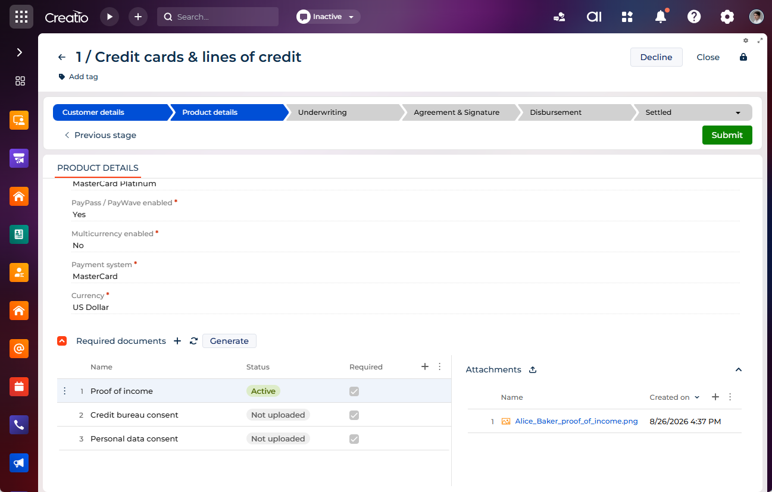Toggle Required checkbox for Credit bureau consent
The width and height of the screenshot is (772, 492).
(354, 415)
